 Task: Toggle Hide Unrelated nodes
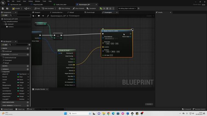(x=48, y=8)
